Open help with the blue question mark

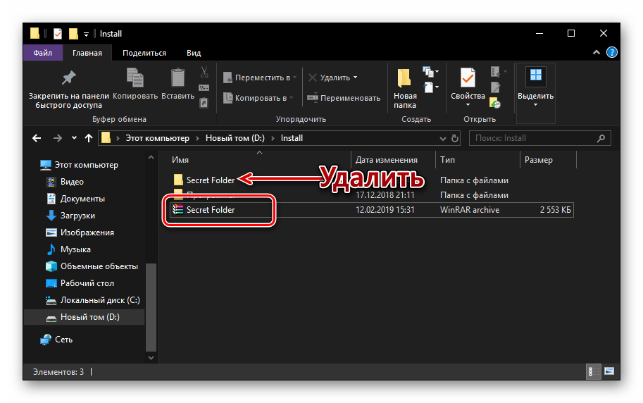[612, 53]
